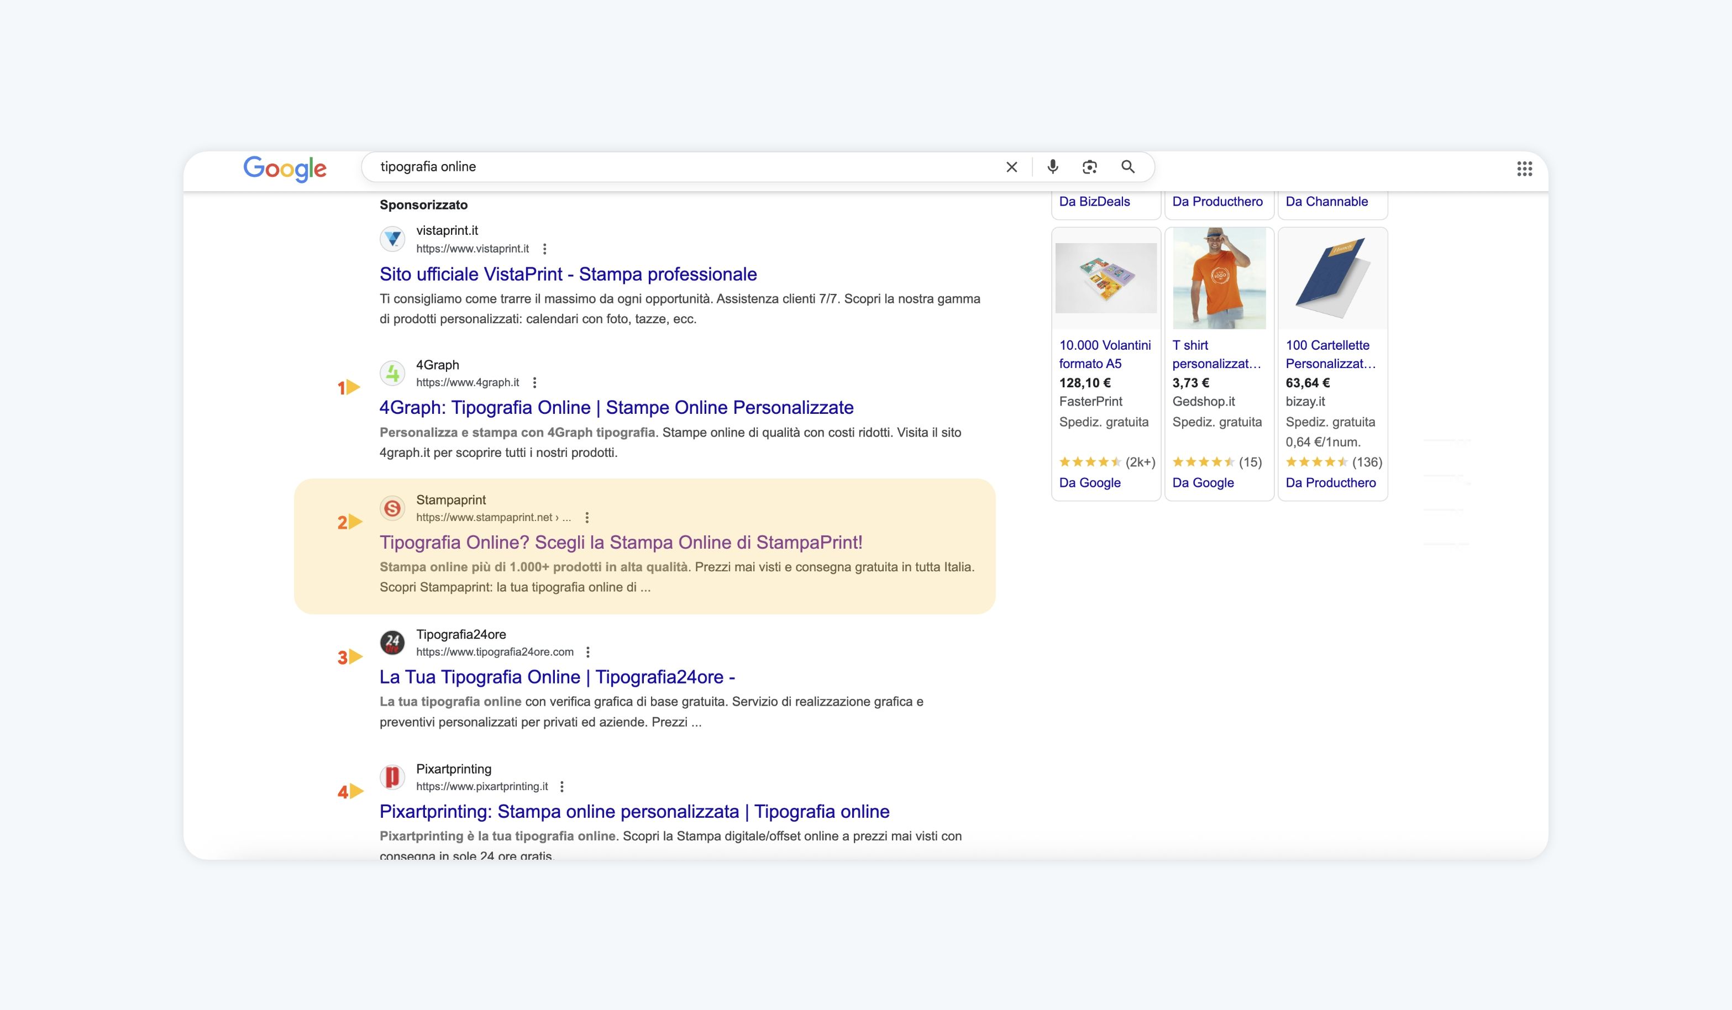The width and height of the screenshot is (1732, 1010).
Task: Open '100 Cartellette Personalizzat…' product link
Action: tap(1331, 355)
